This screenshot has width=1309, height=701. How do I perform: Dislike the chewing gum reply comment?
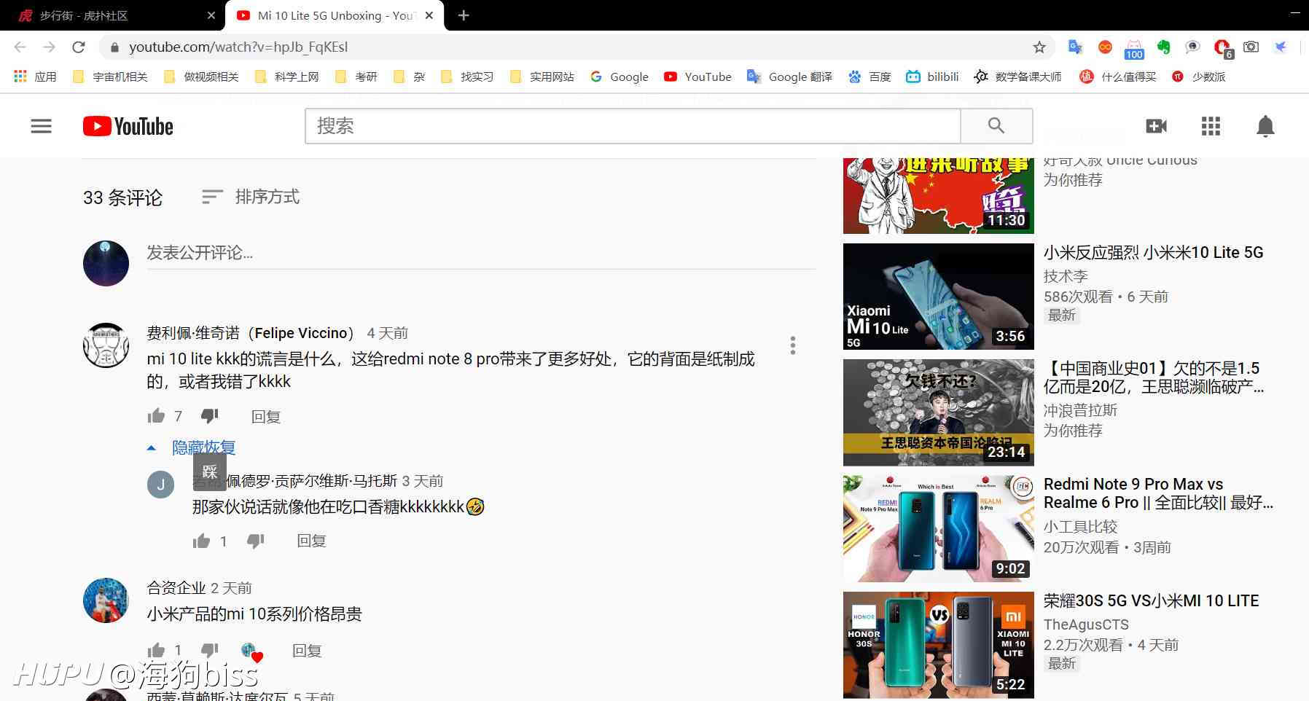coord(255,541)
